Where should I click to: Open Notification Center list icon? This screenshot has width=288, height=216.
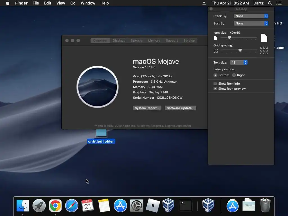279,3
